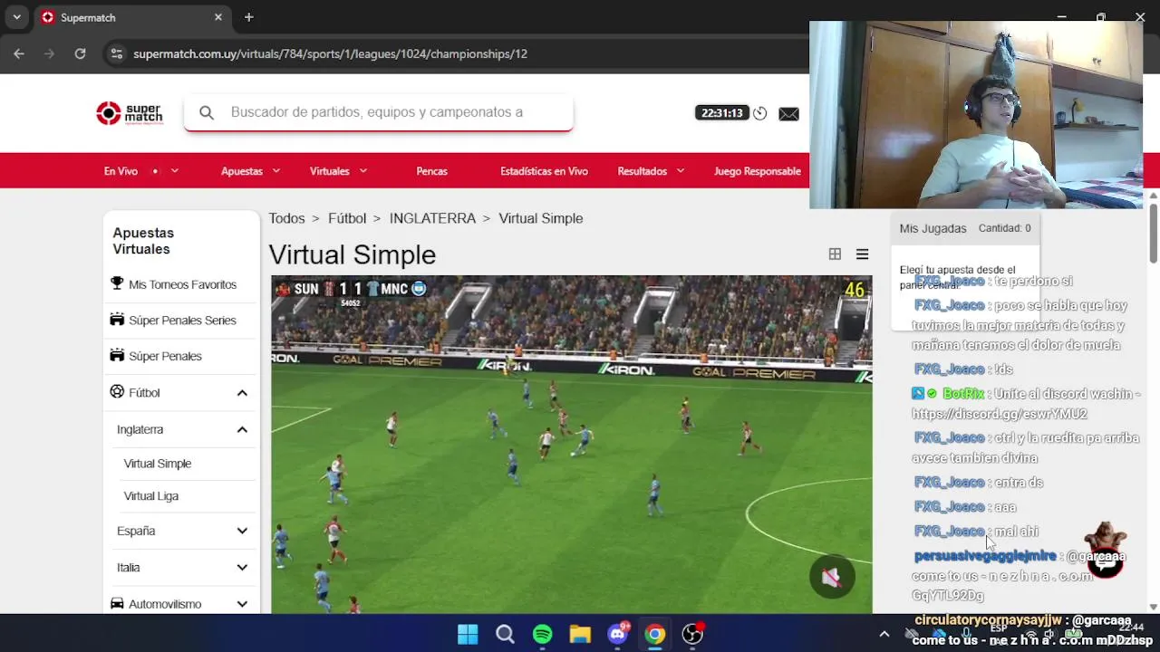Open the tab search dropdown arrow
The image size is (1160, 652).
16,17
